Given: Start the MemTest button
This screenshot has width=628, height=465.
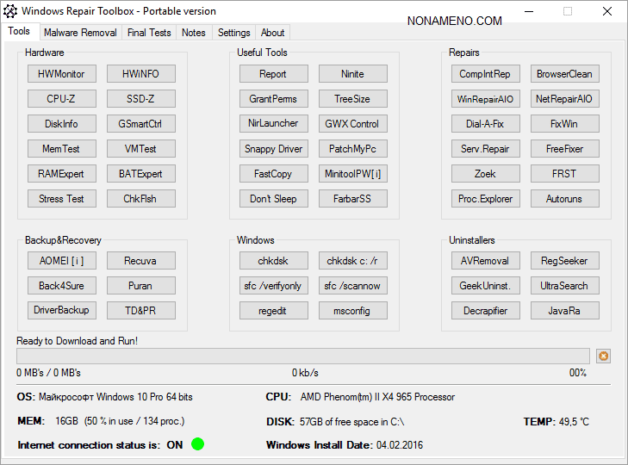Looking at the screenshot, I should point(62,149).
